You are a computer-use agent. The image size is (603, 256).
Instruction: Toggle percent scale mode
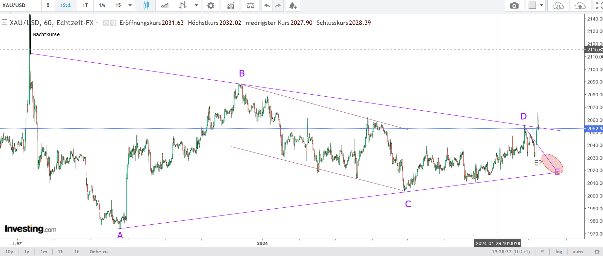(543, 252)
